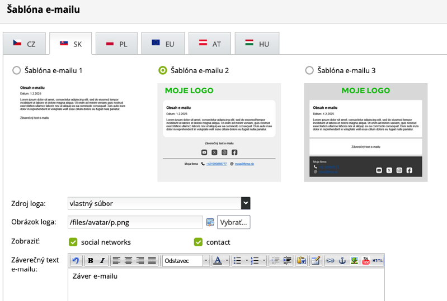This screenshot has height=301, width=447.
Task: Switch to the CZ language tab
Action: coord(25,44)
